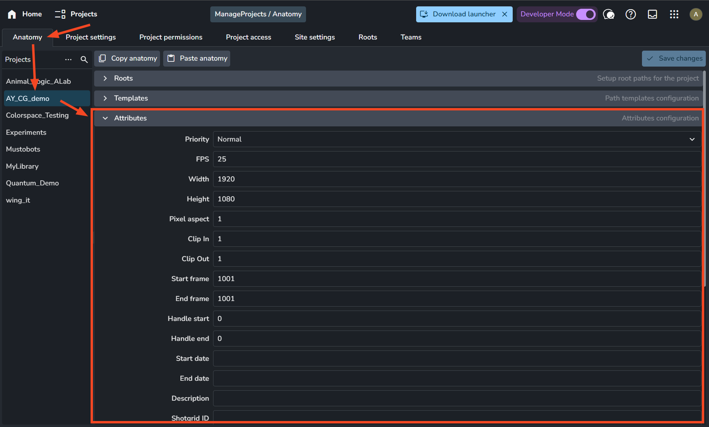Click the Projects dashboard icon

(60, 14)
